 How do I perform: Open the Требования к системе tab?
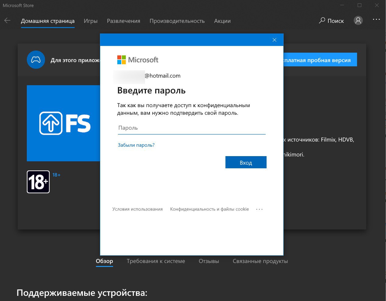point(156,261)
